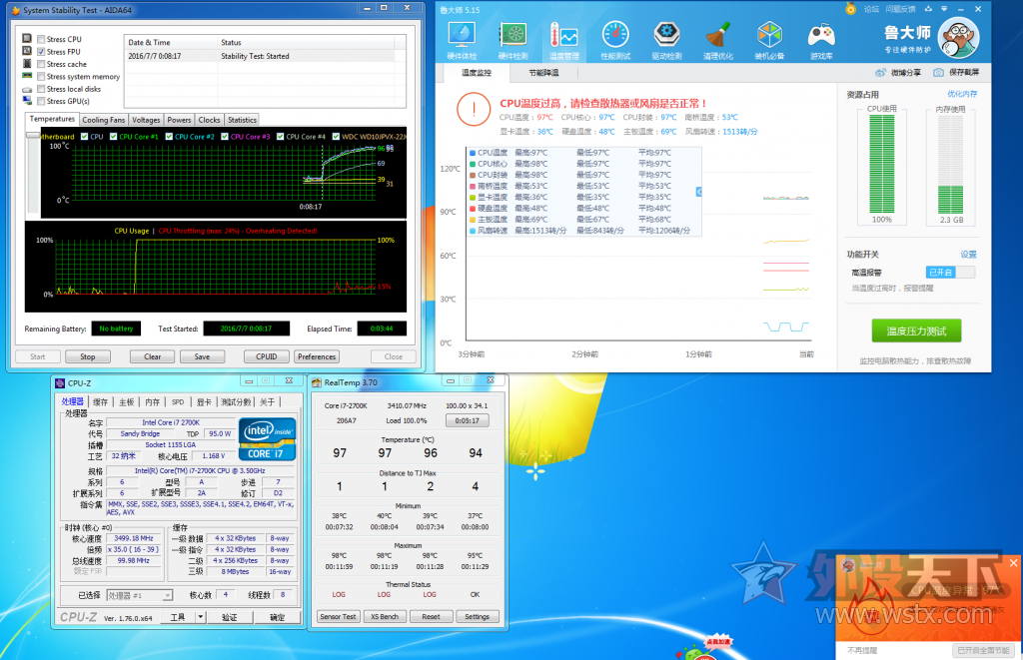Expand the 工具 dropdown arrow in CPU-Z
Screen dimensions: 1023x660
click(201, 616)
